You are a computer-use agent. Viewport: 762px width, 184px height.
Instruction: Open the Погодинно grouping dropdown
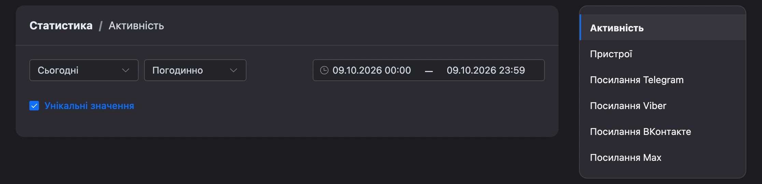195,70
